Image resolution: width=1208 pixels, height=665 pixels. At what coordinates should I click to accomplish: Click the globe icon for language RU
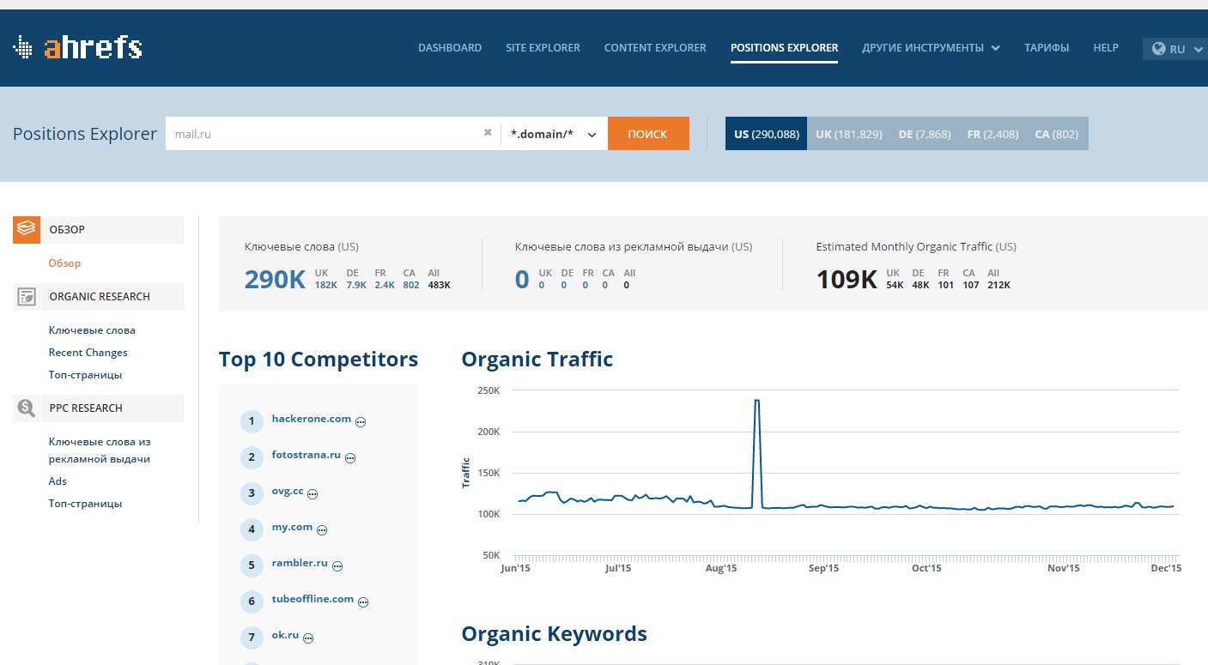tap(1159, 49)
